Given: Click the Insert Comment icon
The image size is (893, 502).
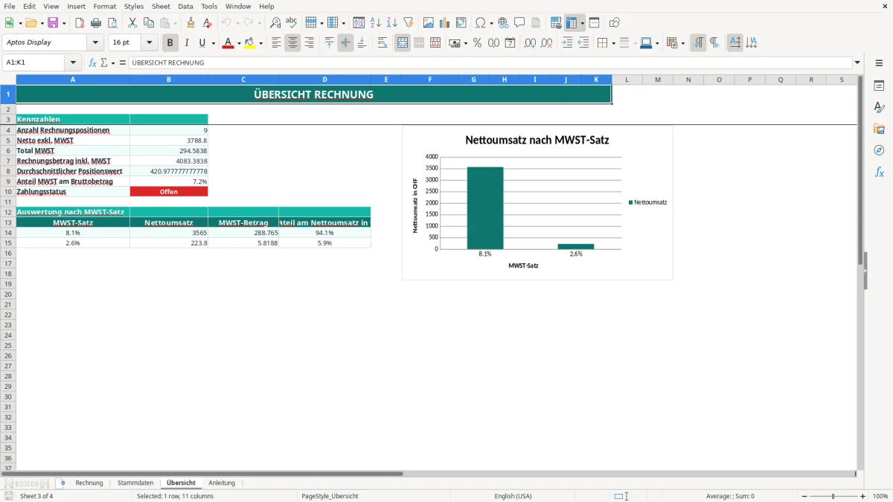Looking at the screenshot, I should [x=519, y=23].
